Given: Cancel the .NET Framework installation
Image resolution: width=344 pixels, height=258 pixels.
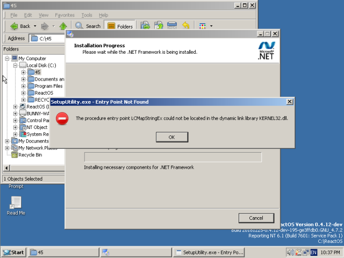Looking at the screenshot, I should pyautogui.click(x=256, y=218).
